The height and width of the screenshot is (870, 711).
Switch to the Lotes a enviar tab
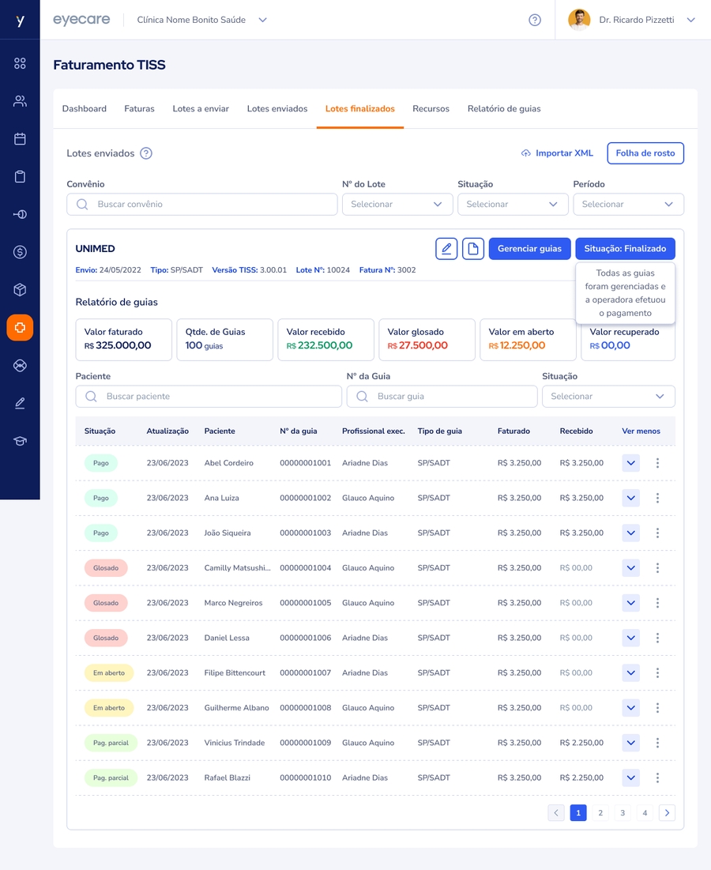(201, 109)
